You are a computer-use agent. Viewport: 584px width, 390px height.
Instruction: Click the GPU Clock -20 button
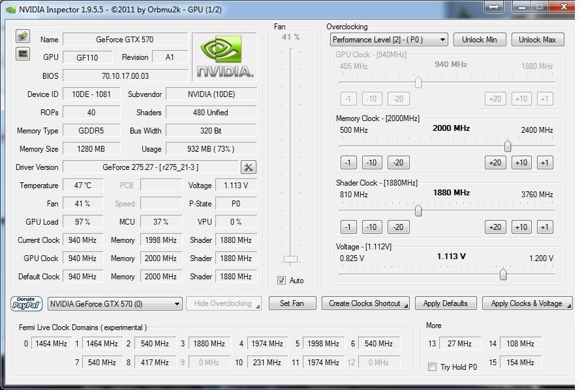click(x=399, y=99)
